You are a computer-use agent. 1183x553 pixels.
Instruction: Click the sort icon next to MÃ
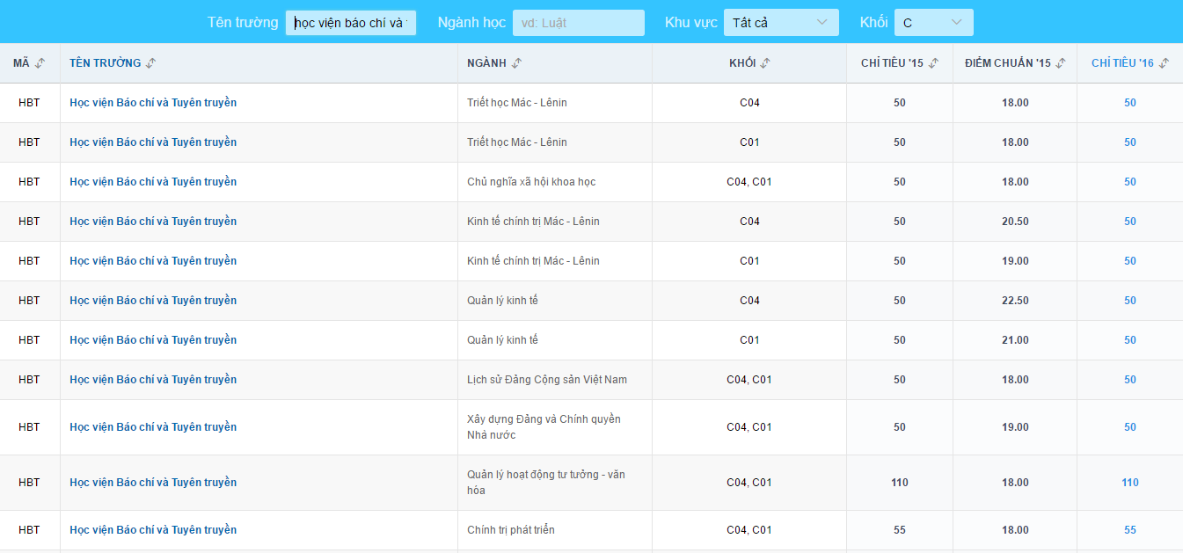tap(40, 63)
